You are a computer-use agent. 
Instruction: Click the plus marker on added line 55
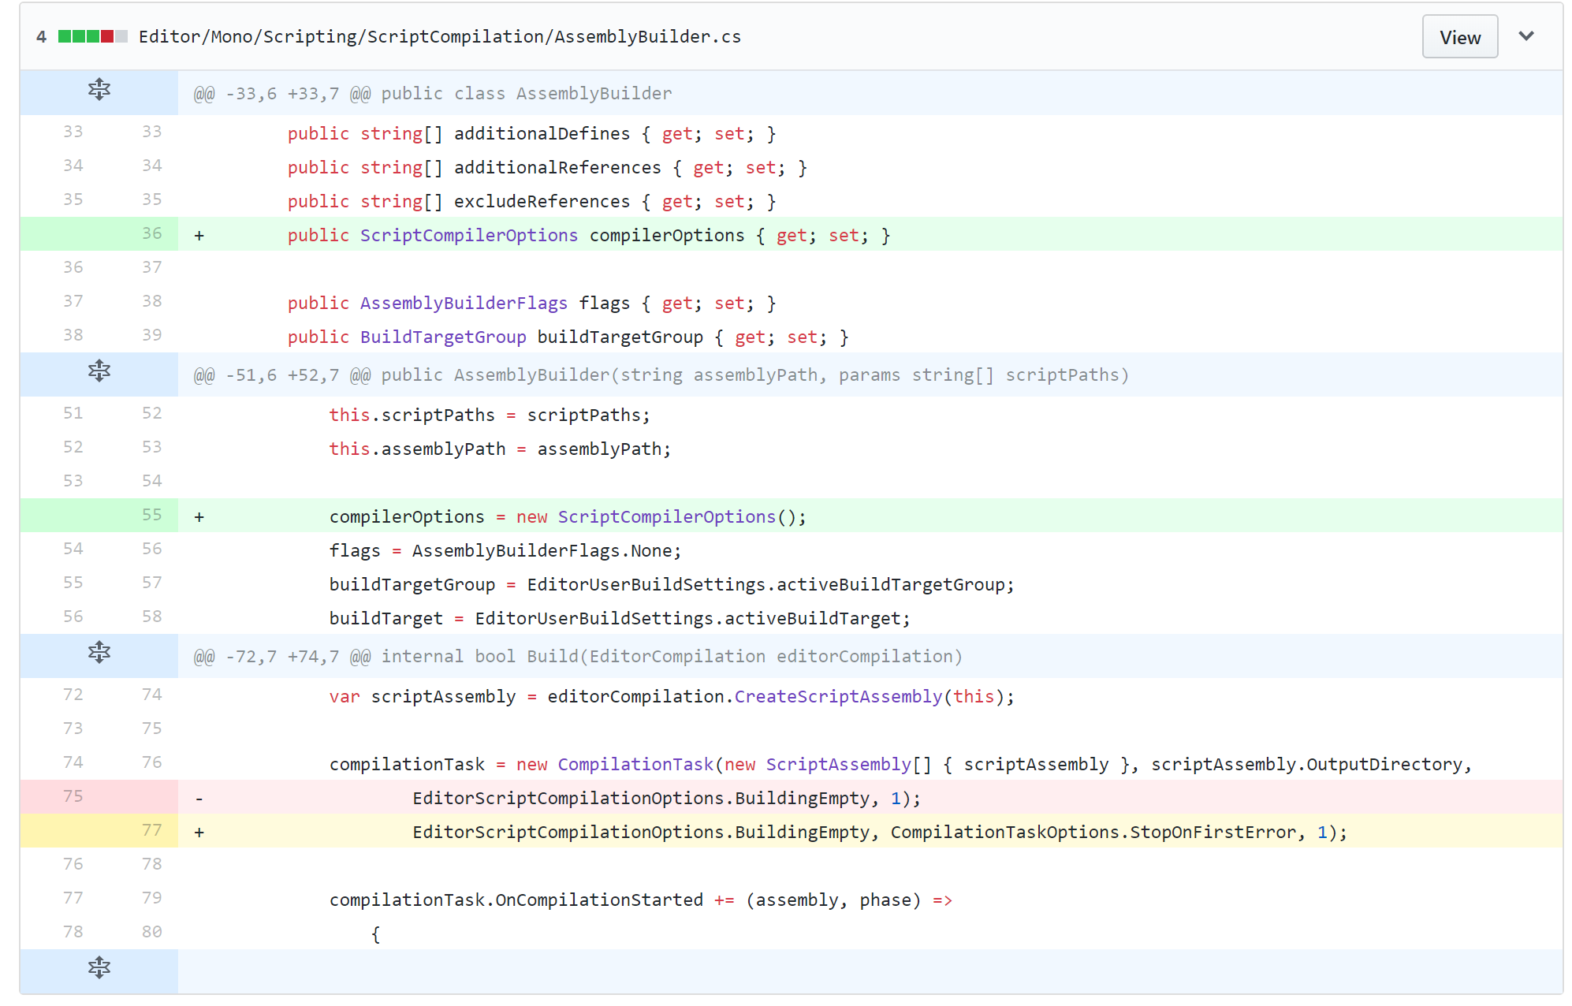pyautogui.click(x=199, y=517)
